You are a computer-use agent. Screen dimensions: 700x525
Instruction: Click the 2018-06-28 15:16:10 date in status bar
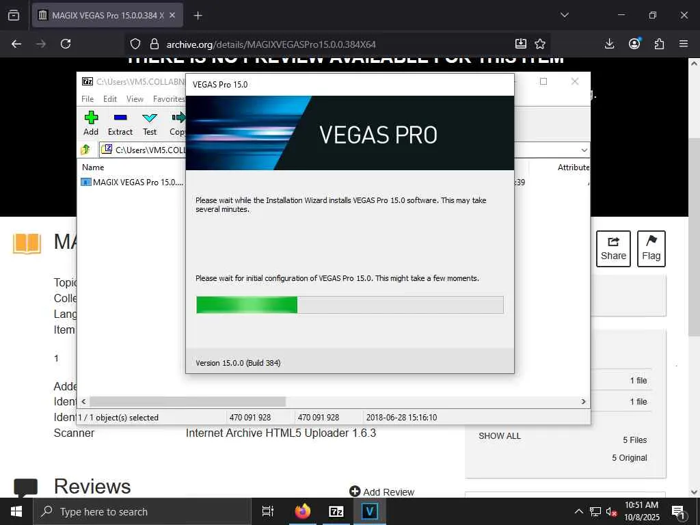coord(401,418)
